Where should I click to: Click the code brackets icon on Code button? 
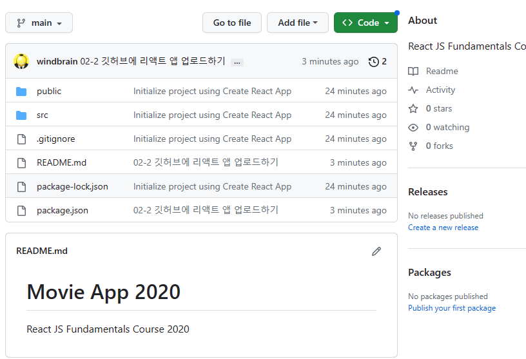point(347,23)
